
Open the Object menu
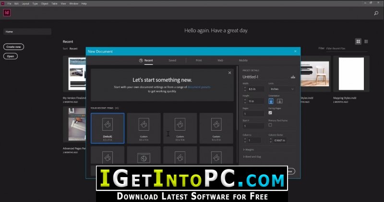(x=45, y=4)
